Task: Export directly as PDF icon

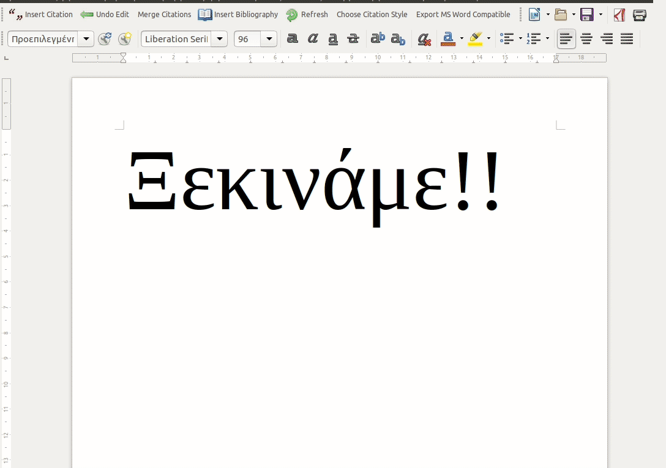Action: tap(619, 15)
